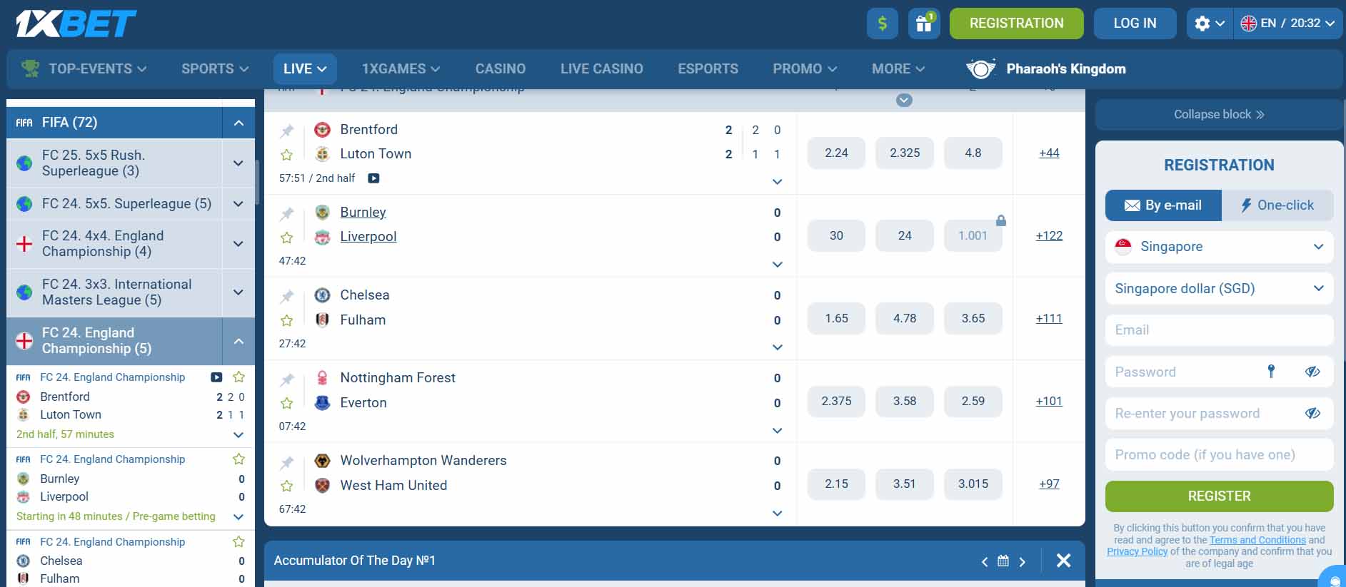Expand FC 24. 5x5. Superleague list
Viewport: 1346px width, 587px height.
tap(238, 204)
